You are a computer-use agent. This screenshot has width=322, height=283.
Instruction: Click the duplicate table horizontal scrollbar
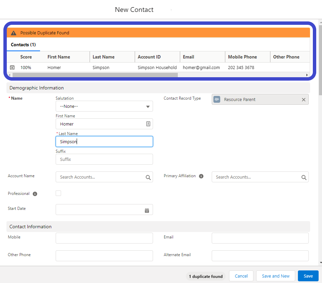coord(95,75)
